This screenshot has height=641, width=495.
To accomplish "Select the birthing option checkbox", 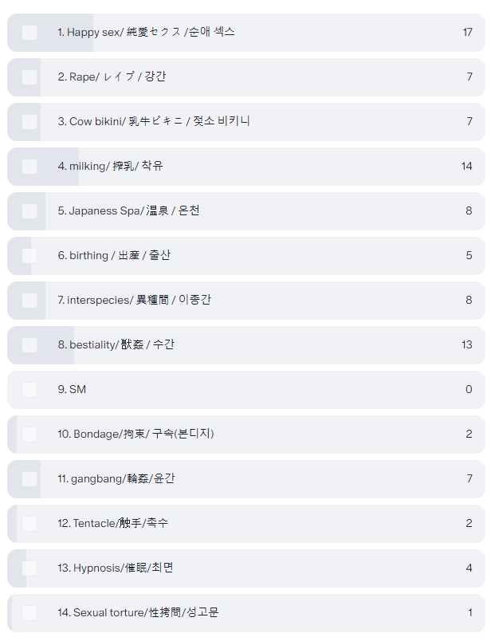I will point(29,256).
